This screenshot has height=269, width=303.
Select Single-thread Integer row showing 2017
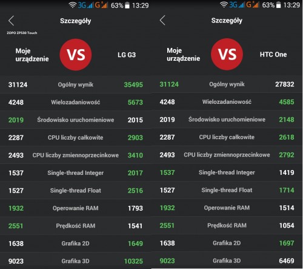click(x=76, y=173)
